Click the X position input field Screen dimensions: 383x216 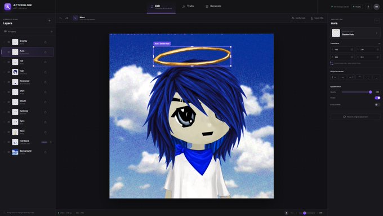[x=342, y=50]
